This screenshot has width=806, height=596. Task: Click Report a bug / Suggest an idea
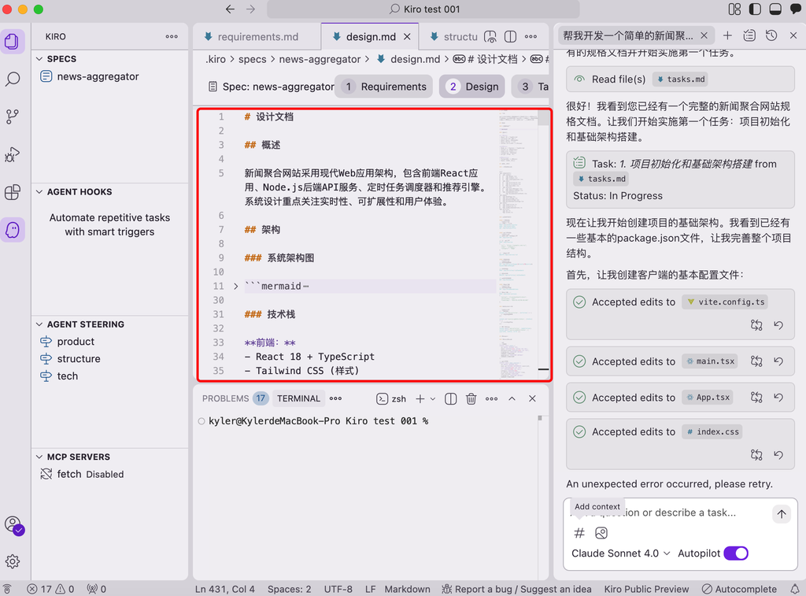coord(516,589)
